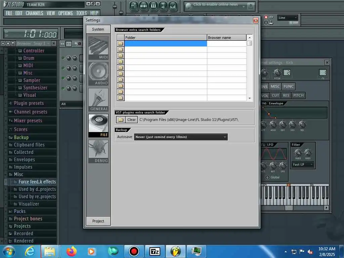Image resolution: width=344 pixels, height=258 pixels.
Task: Select the System settings section
Action: tap(98, 29)
